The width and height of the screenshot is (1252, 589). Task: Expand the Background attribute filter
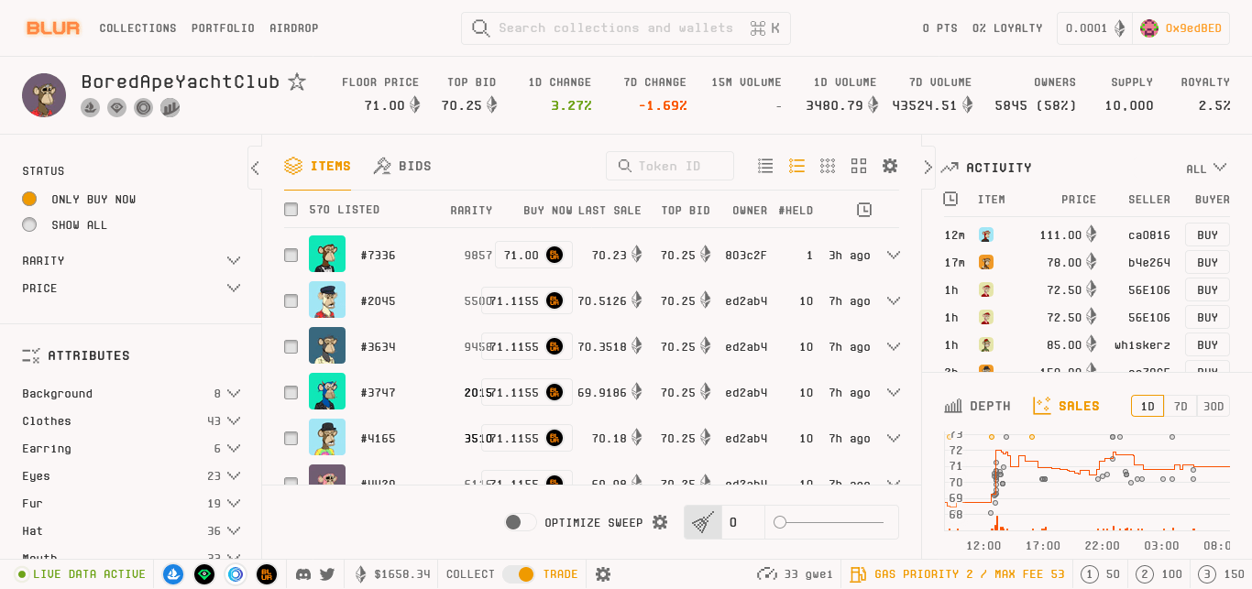[233, 394]
